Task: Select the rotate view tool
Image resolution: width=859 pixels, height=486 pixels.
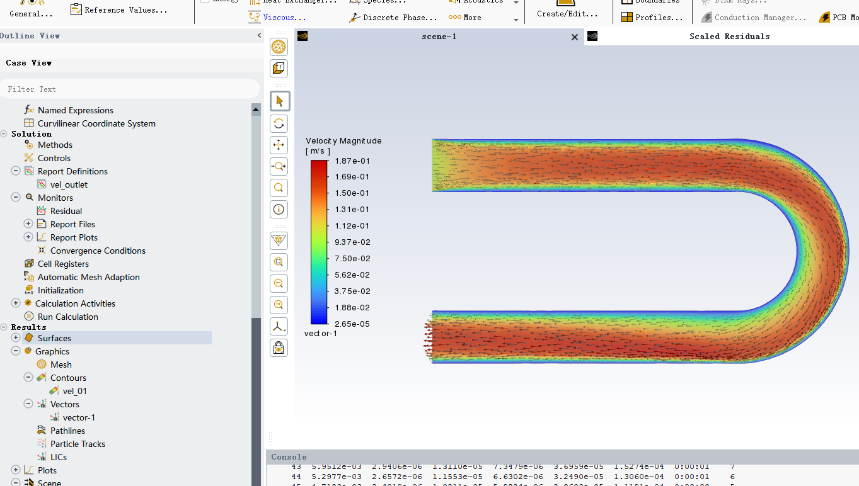Action: point(279,123)
